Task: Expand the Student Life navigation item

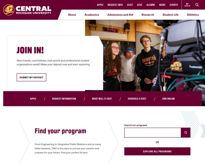Action: click(170, 15)
